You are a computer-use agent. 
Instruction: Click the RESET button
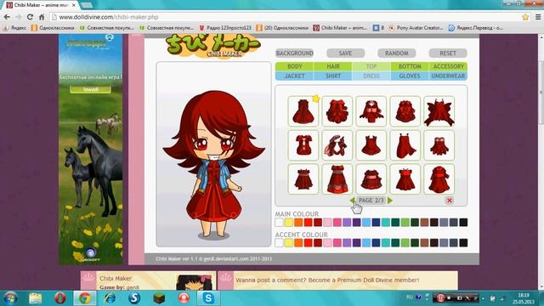(x=448, y=53)
